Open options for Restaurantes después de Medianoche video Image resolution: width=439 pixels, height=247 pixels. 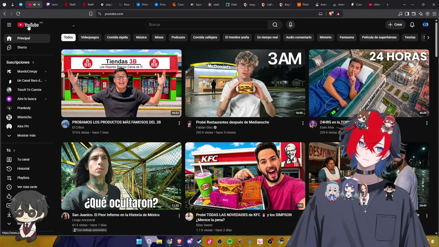[303, 123]
